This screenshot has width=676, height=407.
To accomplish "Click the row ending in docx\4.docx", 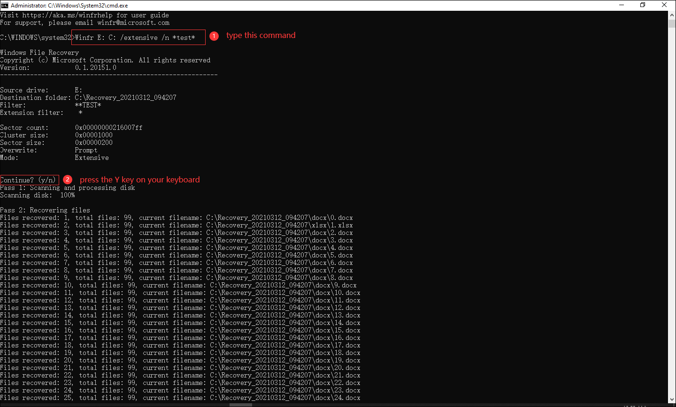I will (x=177, y=248).
